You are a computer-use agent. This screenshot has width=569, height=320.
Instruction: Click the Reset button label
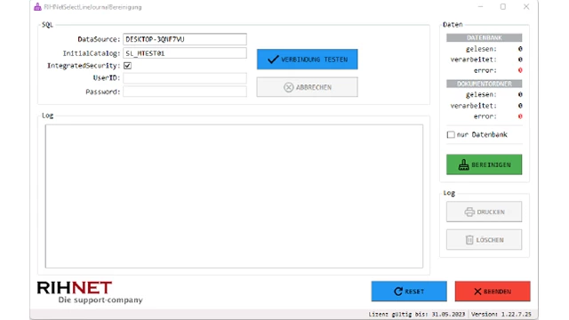tap(414, 292)
